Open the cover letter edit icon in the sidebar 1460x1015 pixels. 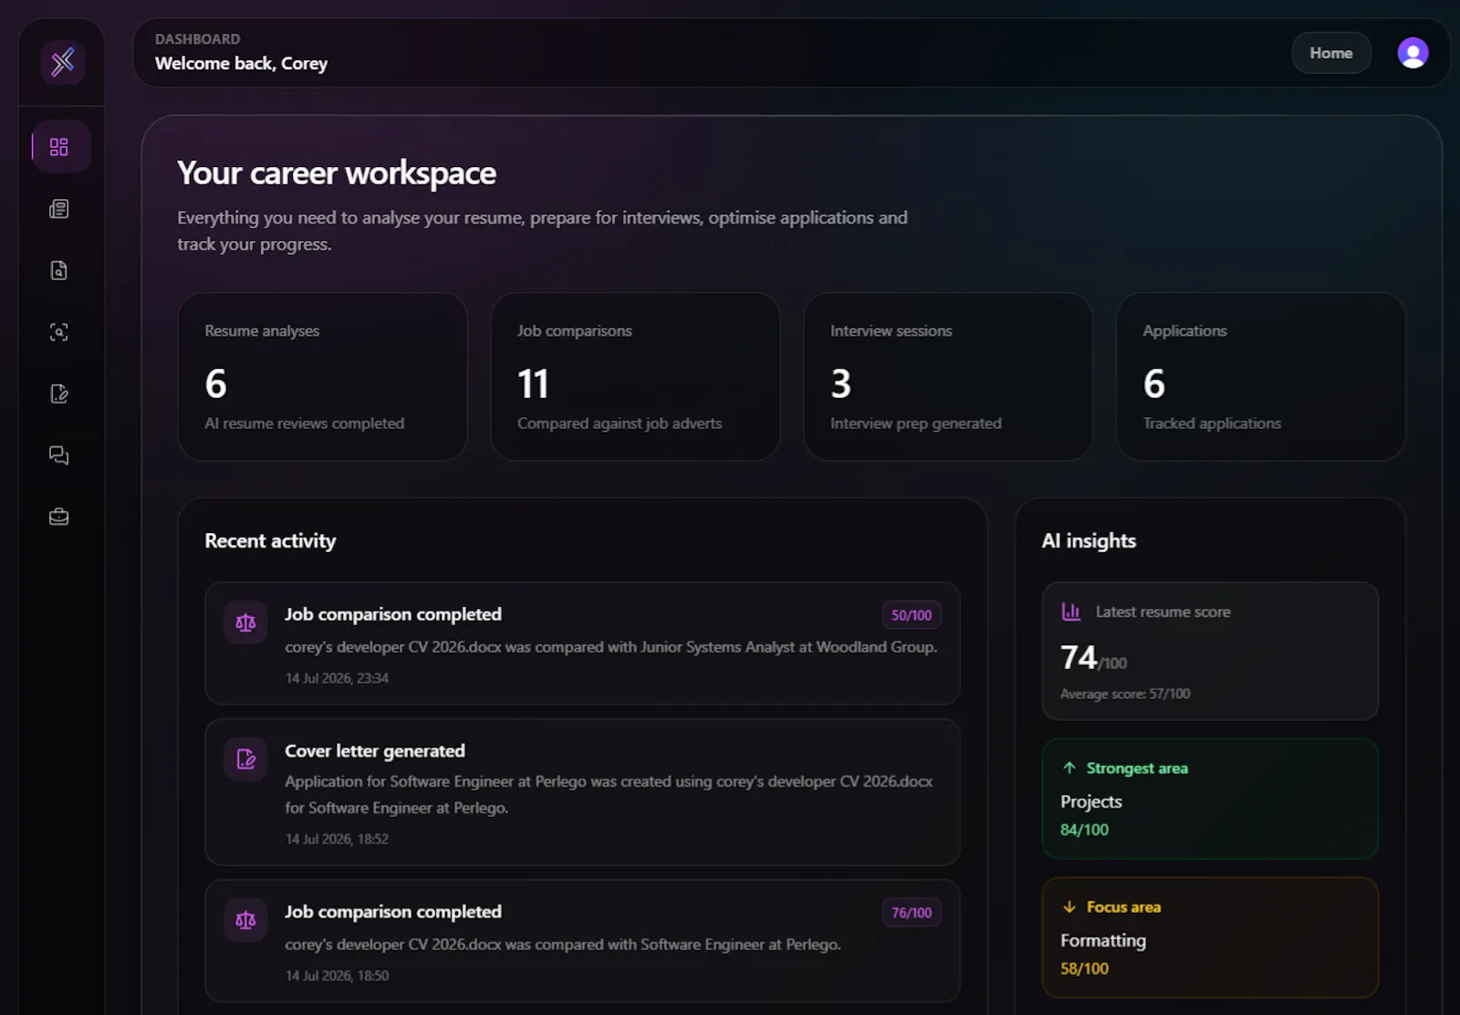tap(59, 393)
